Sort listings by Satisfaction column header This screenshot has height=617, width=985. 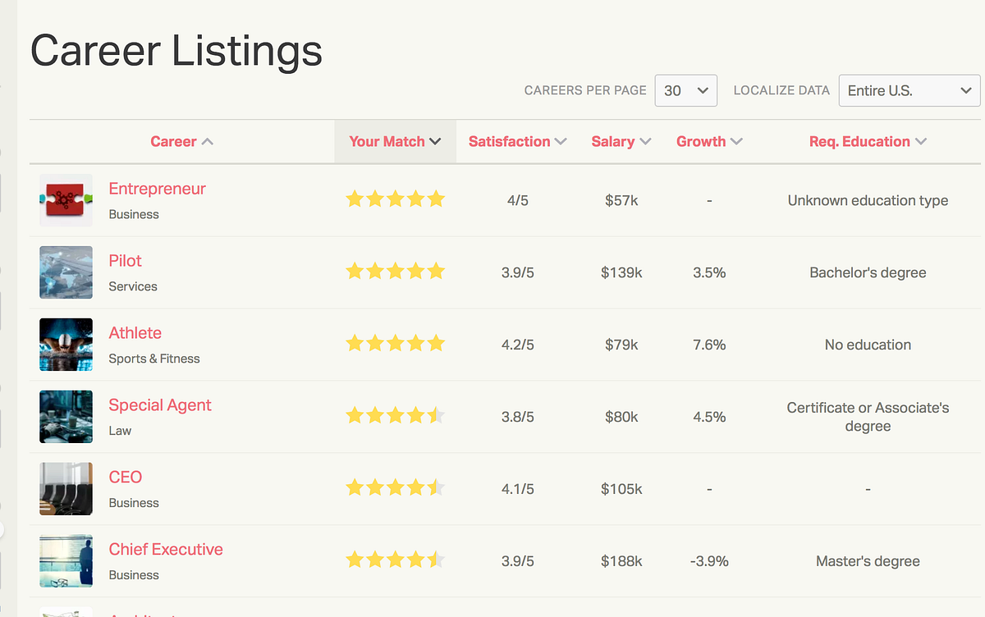pyautogui.click(x=518, y=141)
